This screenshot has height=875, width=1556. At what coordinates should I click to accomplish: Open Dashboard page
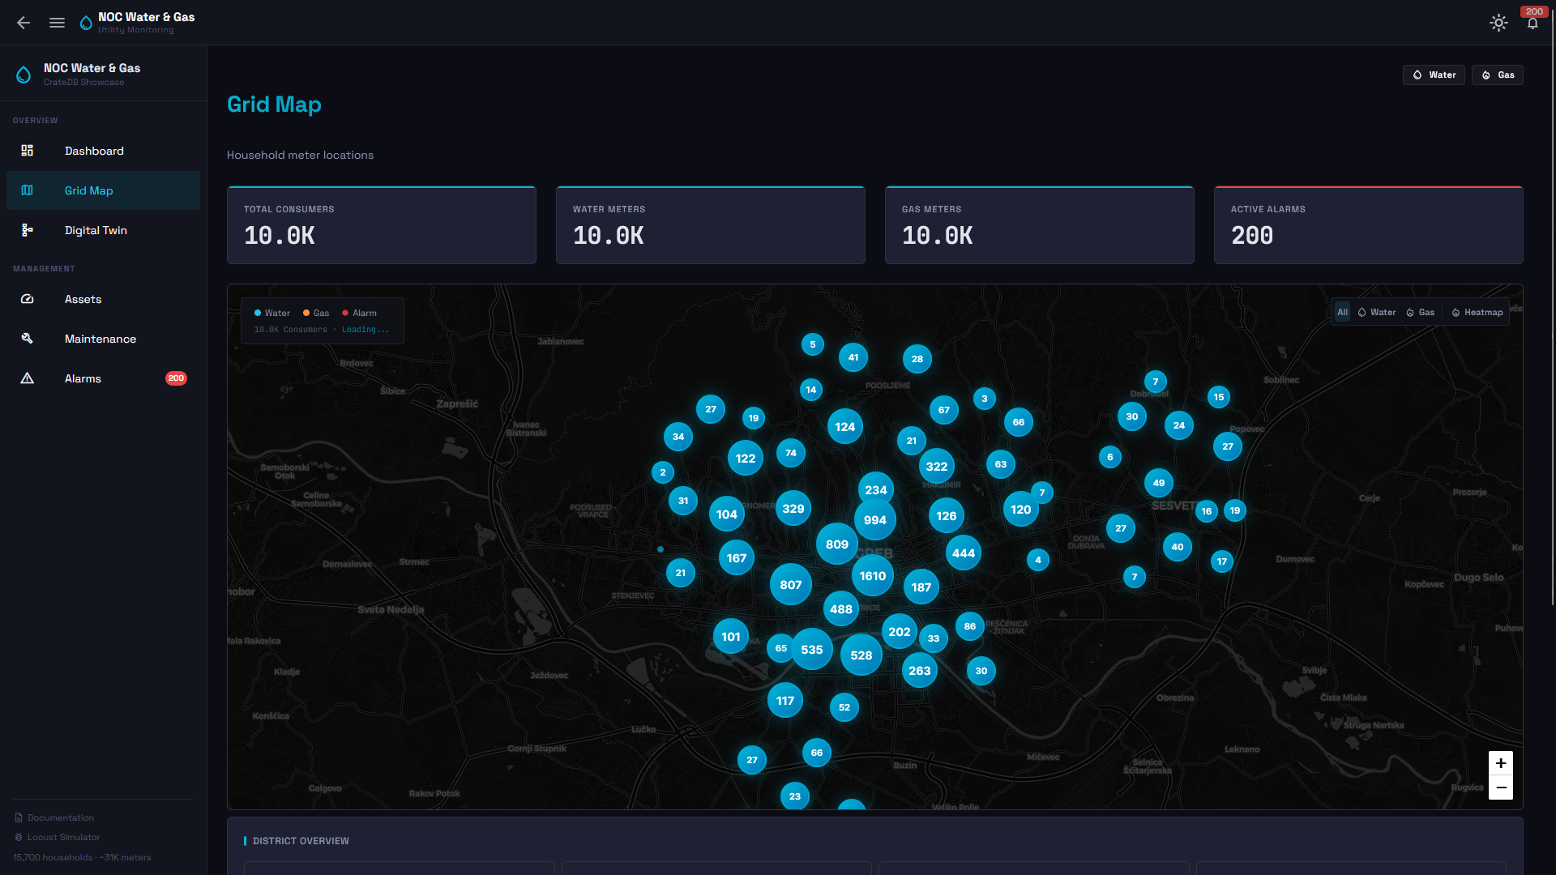(x=103, y=151)
